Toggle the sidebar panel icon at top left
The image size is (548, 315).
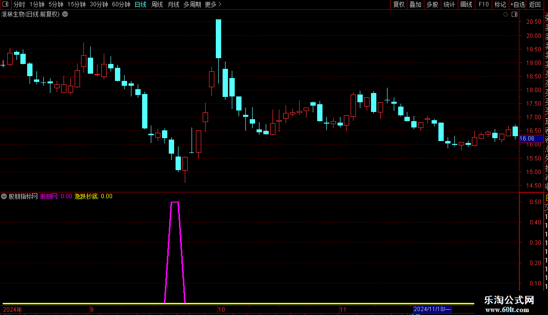5,4
